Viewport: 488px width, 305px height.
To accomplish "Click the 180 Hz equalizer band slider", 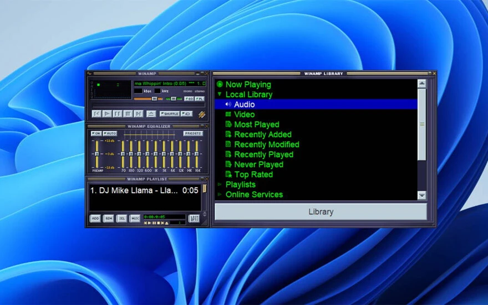I will pos(131,154).
